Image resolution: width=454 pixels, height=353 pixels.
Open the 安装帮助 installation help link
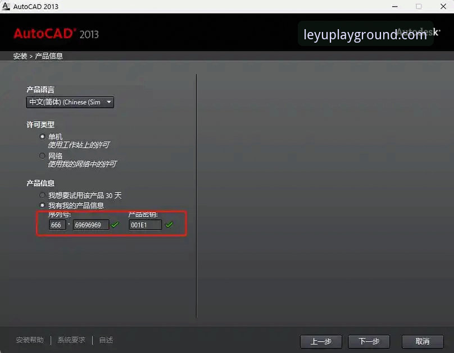[x=30, y=340]
